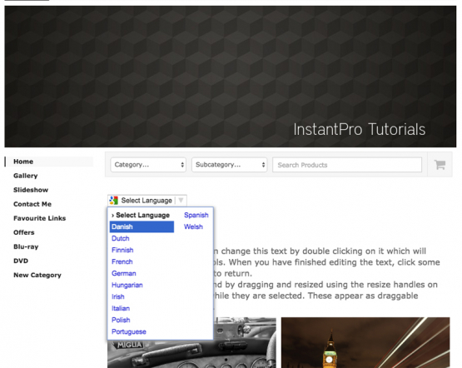Viewport: 462px width, 368px height.
Task: Choose Irish from language list
Action: click(x=118, y=296)
